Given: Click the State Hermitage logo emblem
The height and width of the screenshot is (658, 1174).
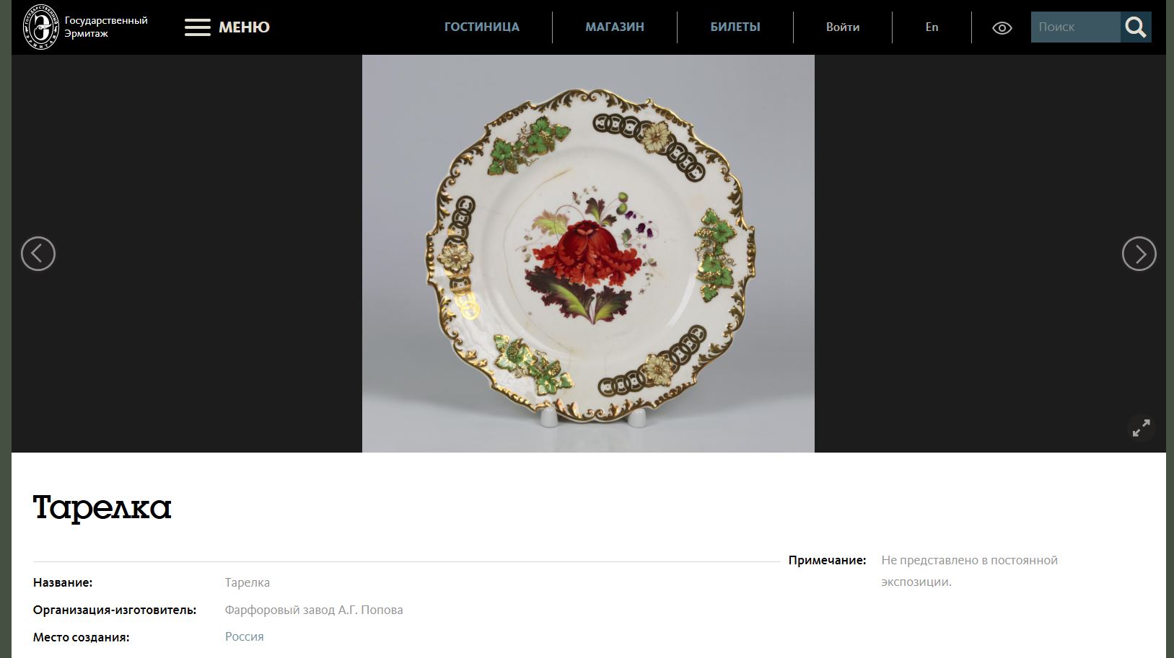Looking at the screenshot, I should [x=40, y=27].
